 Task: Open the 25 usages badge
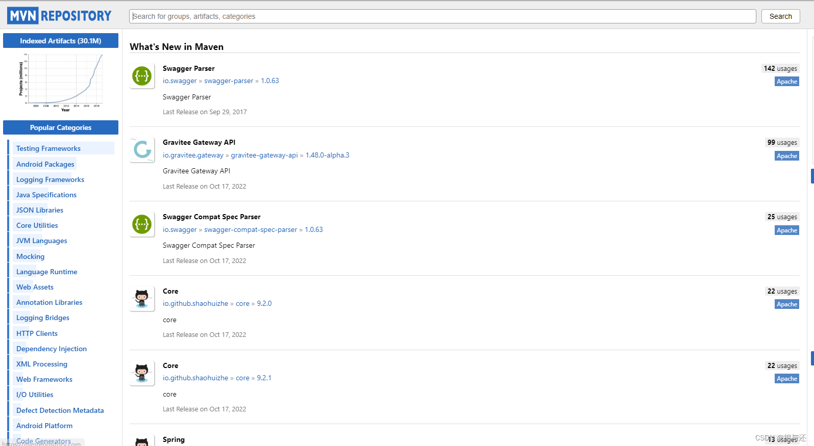coord(782,217)
